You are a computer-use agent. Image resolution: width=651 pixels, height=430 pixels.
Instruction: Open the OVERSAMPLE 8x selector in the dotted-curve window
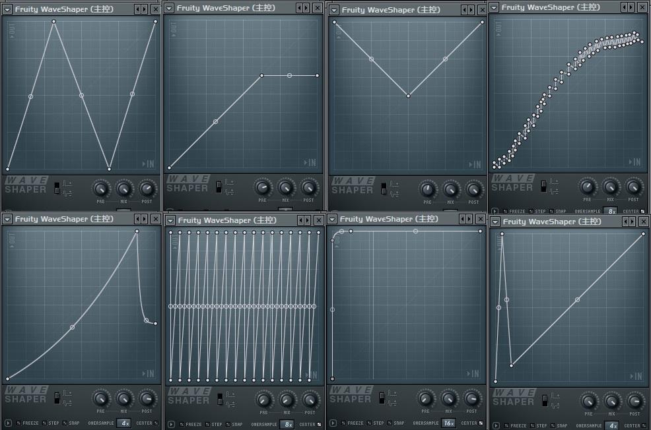(611, 211)
